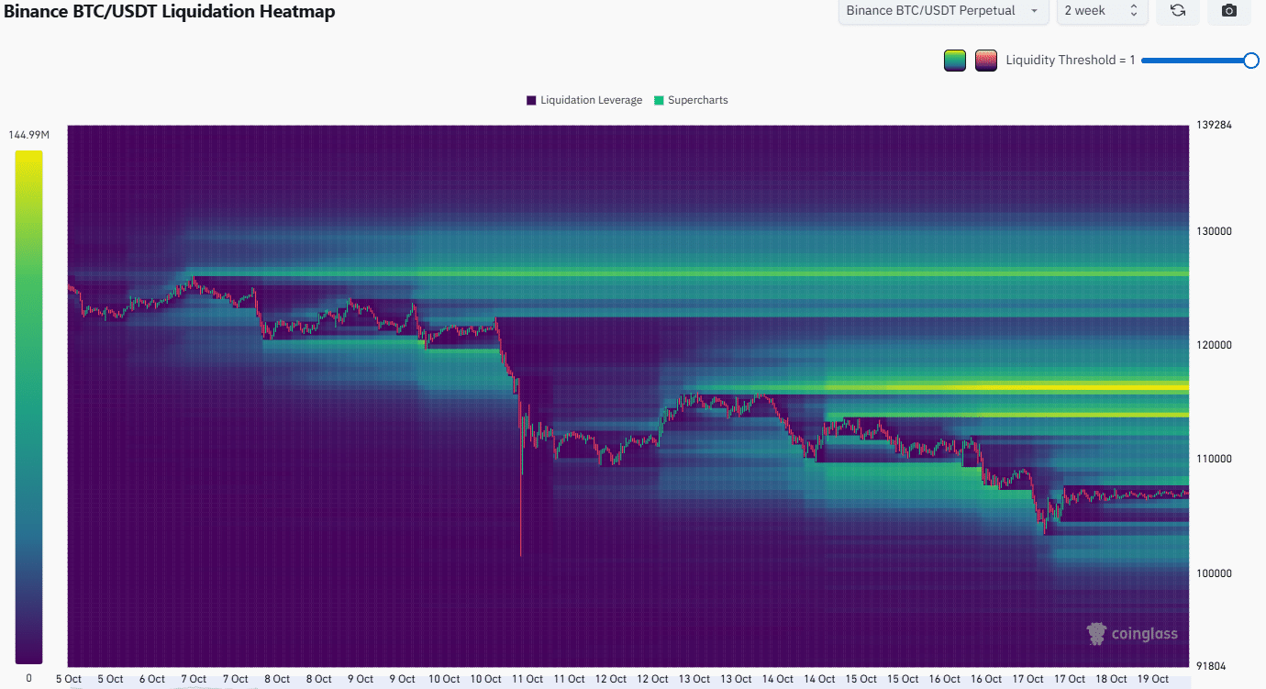This screenshot has width=1266, height=689.
Task: Click the Coinglass logo watermark
Action: 1132,634
